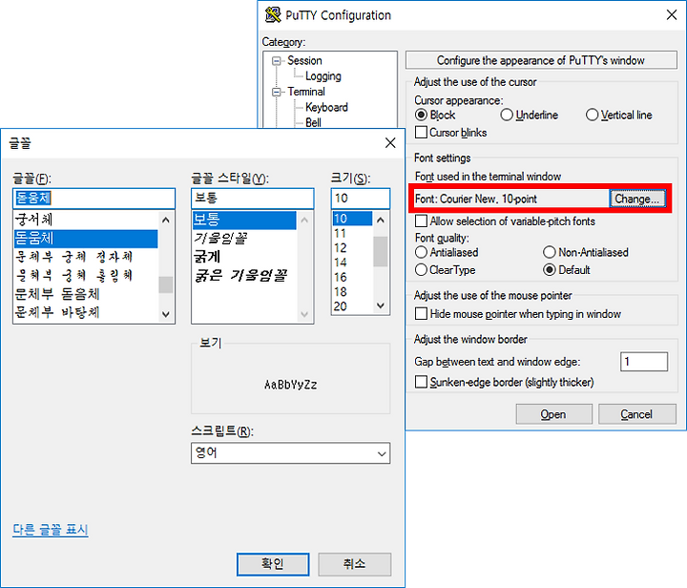Select 굵은 기울임꼴 style
Image resolution: width=687 pixels, height=588 pixels.
point(244,275)
